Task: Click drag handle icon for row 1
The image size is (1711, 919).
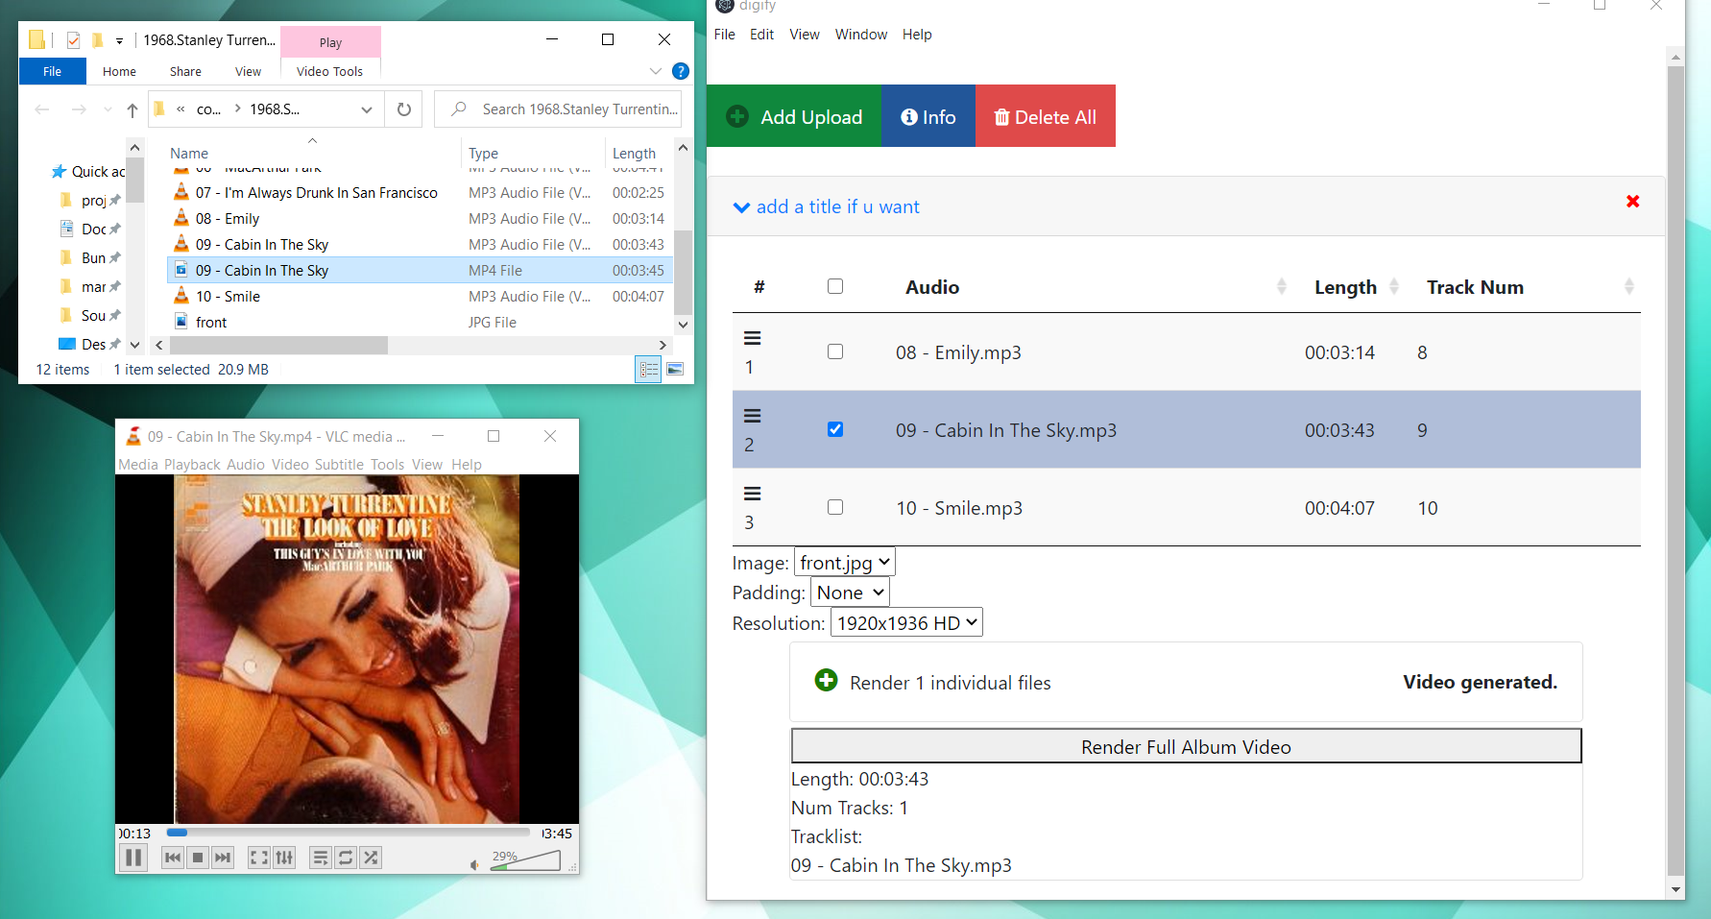Action: pos(753,338)
